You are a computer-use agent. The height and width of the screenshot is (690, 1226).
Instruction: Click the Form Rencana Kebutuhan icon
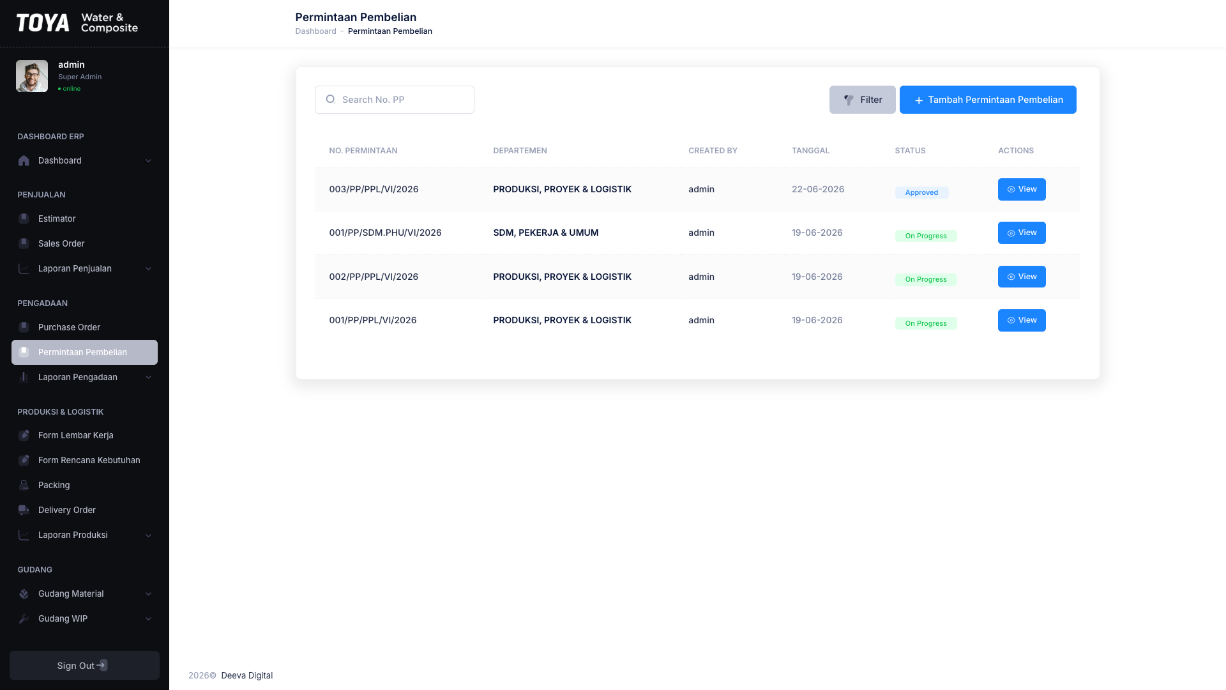[x=24, y=460]
